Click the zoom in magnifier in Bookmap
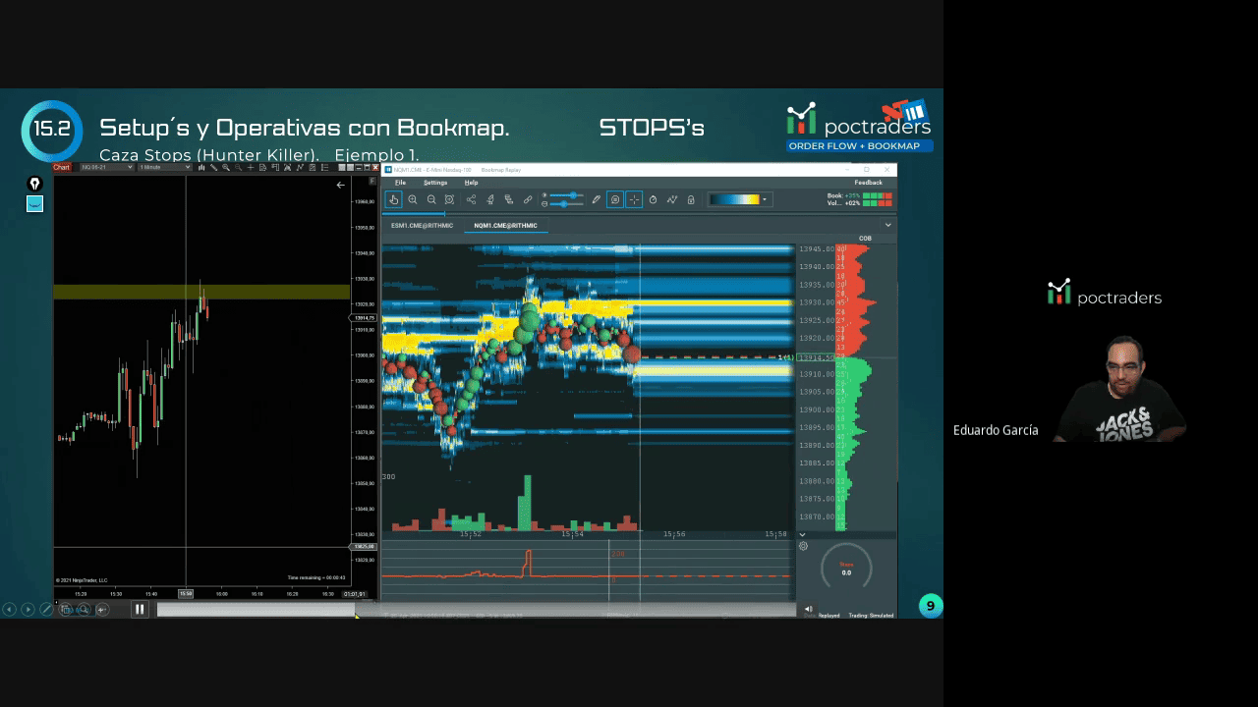Screen dimensions: 1258x707 (413, 199)
